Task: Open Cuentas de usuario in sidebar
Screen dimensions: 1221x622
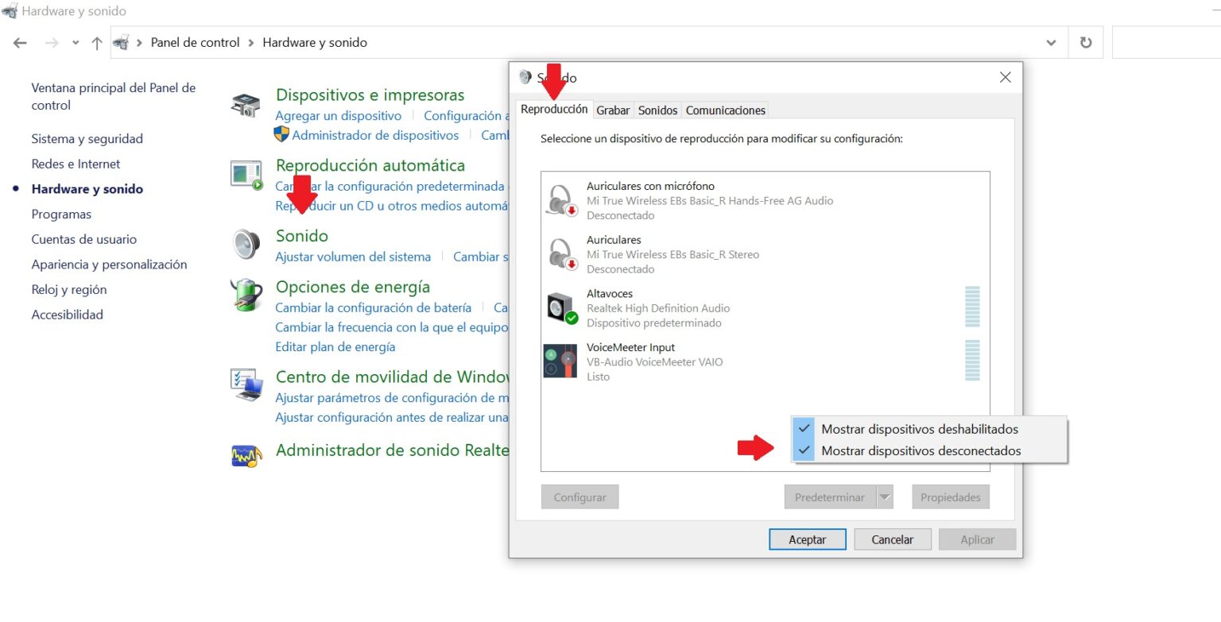Action: tap(84, 239)
